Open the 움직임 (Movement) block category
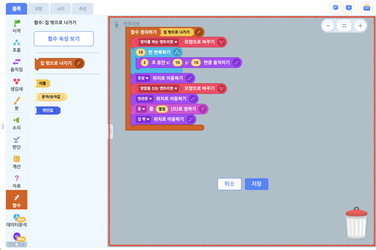This screenshot has width=376, height=250. point(16,65)
